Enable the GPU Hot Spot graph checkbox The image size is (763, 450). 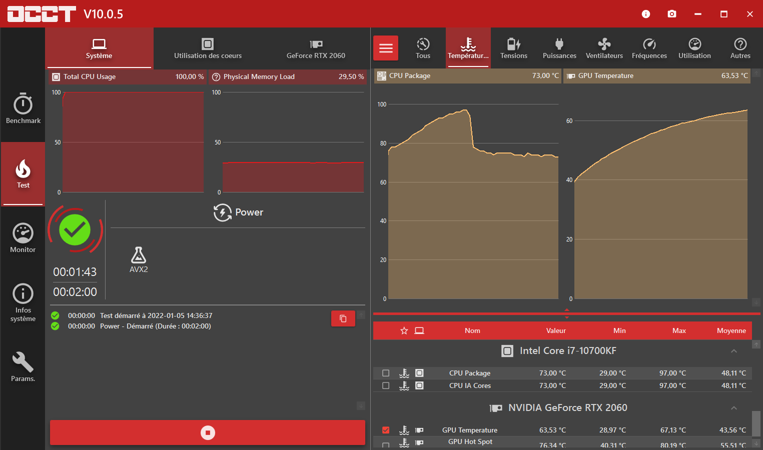click(386, 444)
